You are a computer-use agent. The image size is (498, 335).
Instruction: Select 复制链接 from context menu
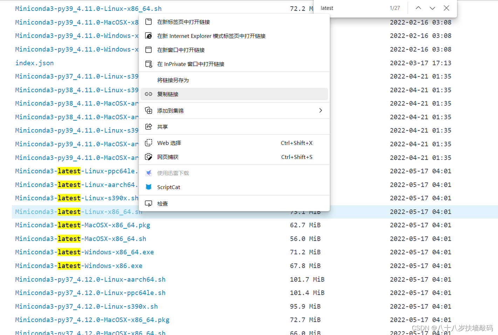(234, 94)
